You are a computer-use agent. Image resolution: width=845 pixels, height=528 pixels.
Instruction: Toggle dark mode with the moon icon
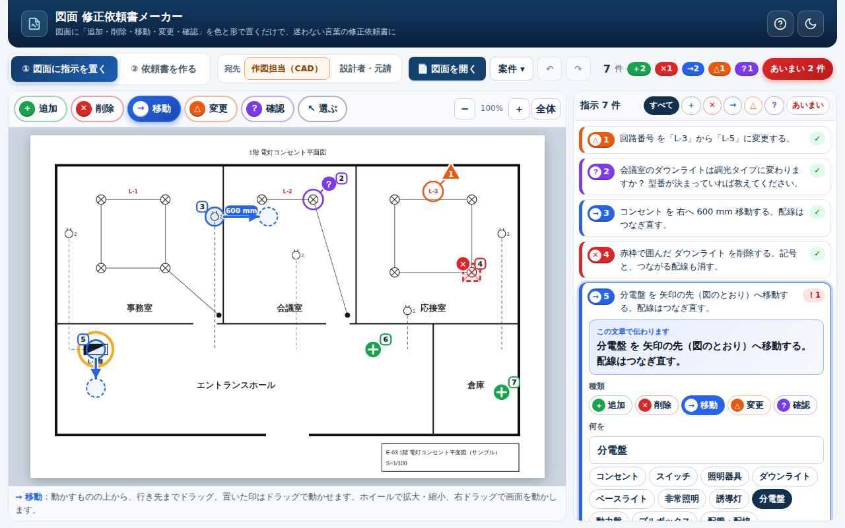click(x=811, y=24)
